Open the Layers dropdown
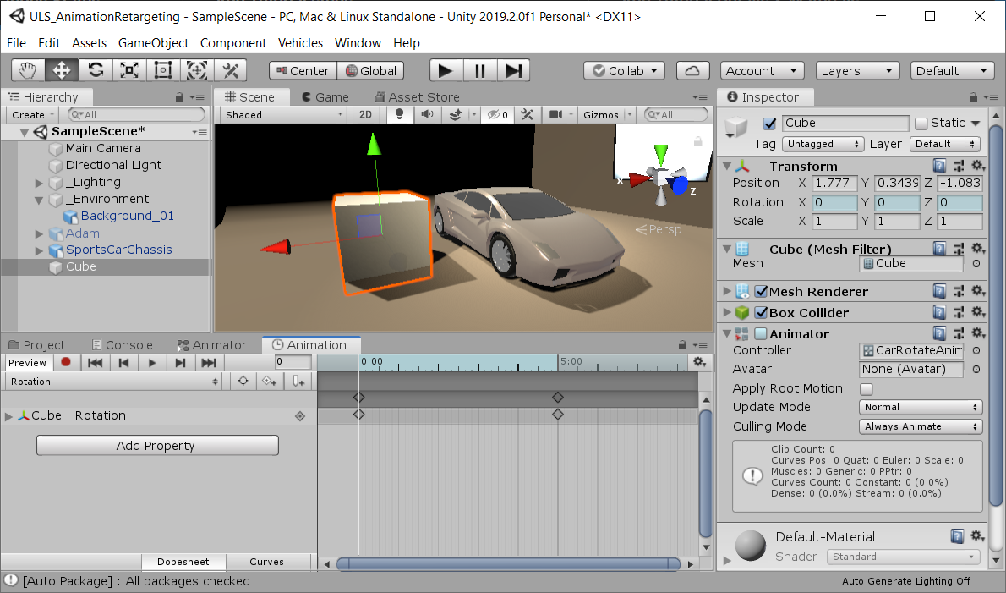This screenshot has width=1006, height=593. (x=857, y=71)
